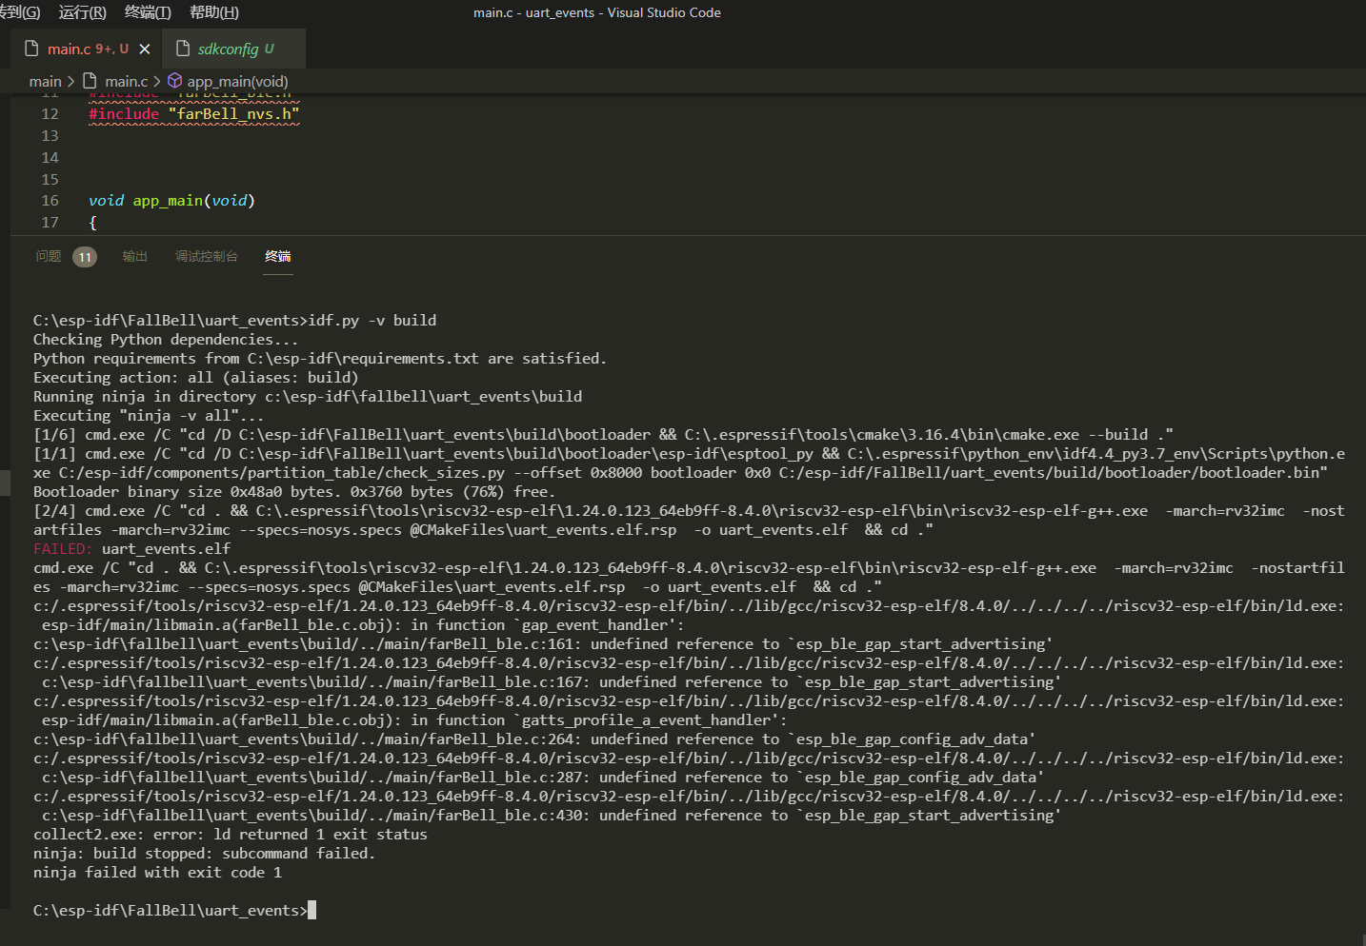Open the 运行(R) menu
This screenshot has width=1366, height=946.
[83, 12]
